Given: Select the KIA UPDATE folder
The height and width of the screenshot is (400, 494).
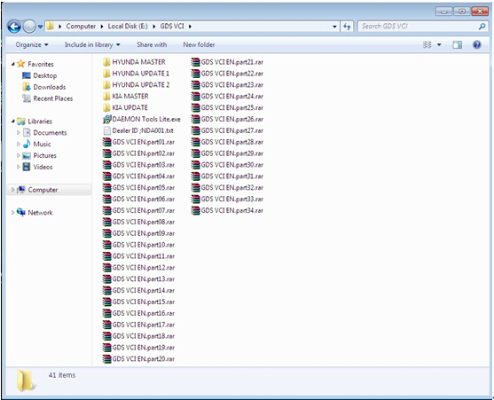Looking at the screenshot, I should 125,107.
